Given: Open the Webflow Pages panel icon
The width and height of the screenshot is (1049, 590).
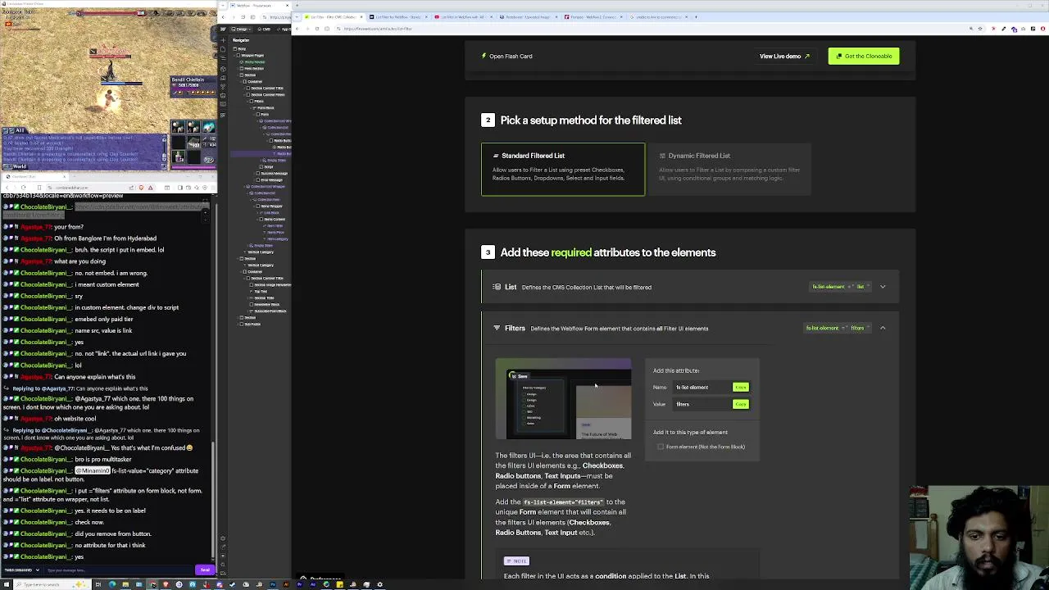Looking at the screenshot, I should click(223, 49).
